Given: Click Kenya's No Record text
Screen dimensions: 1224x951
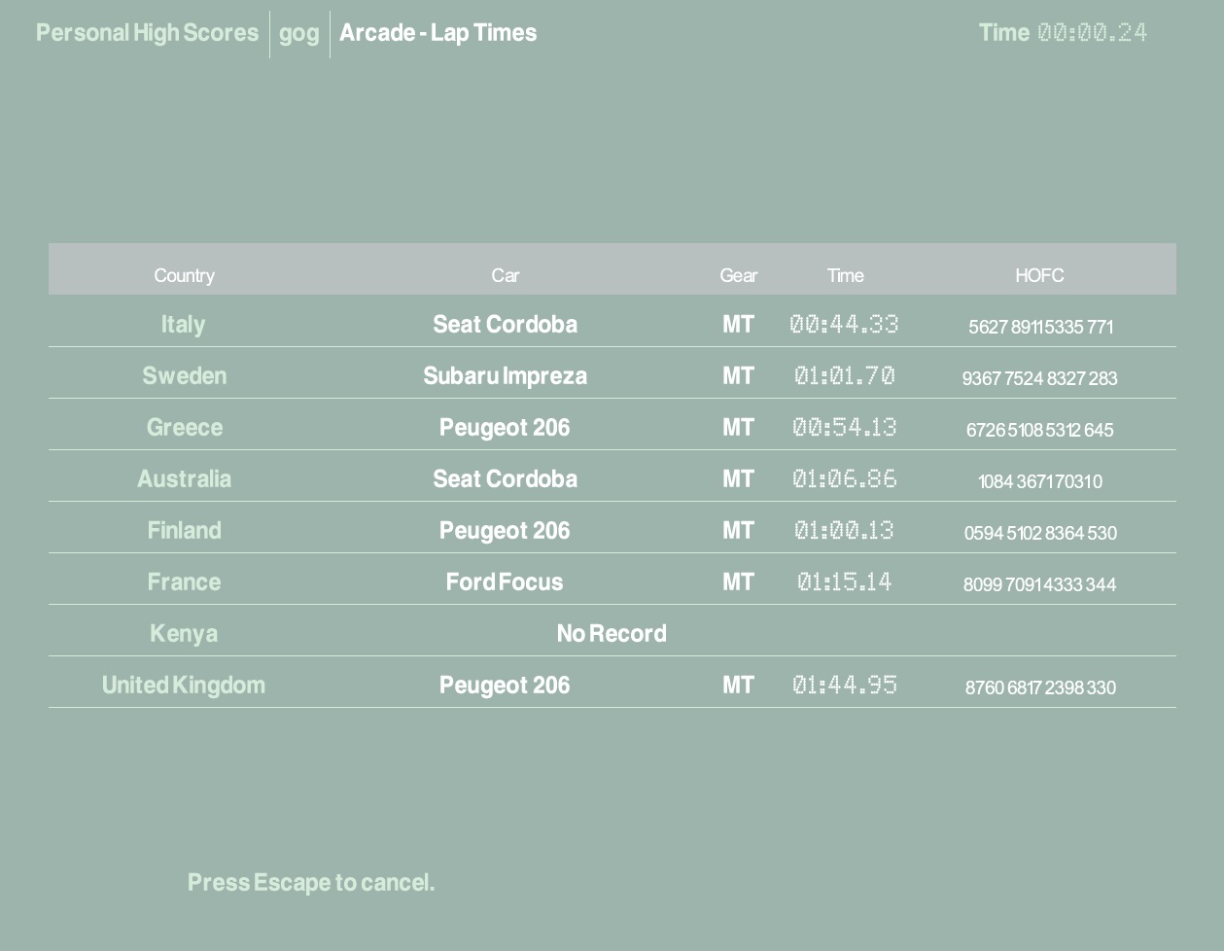Looking at the screenshot, I should click(612, 634).
